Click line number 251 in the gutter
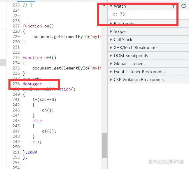 tap(16, 152)
